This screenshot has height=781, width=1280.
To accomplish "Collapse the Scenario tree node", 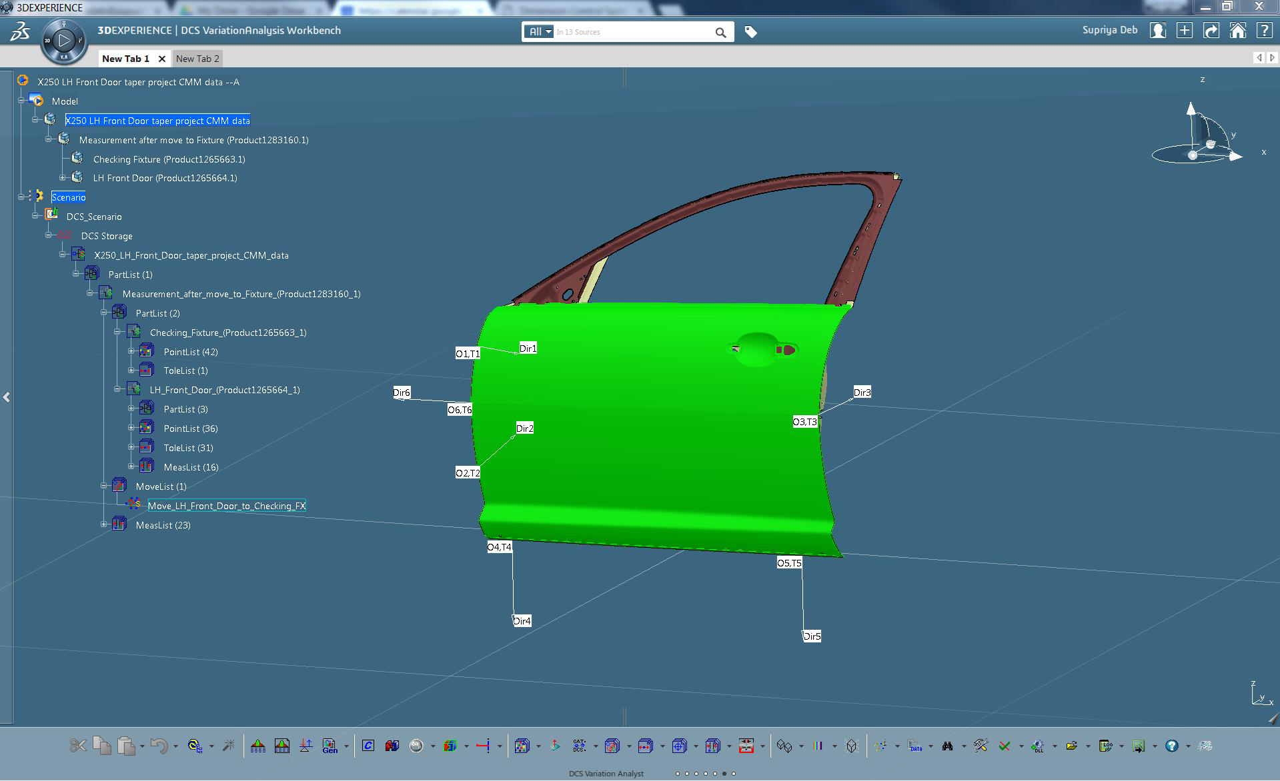I will 21,197.
